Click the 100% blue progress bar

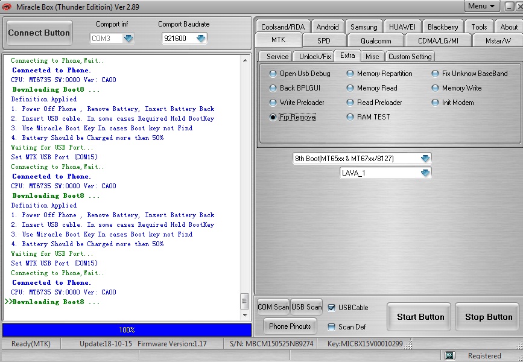point(127,330)
